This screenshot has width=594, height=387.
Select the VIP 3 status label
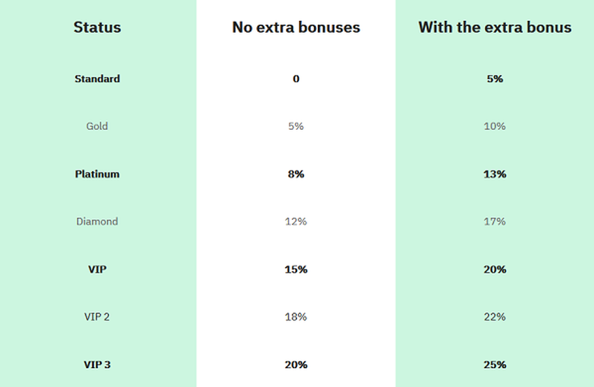point(97,365)
